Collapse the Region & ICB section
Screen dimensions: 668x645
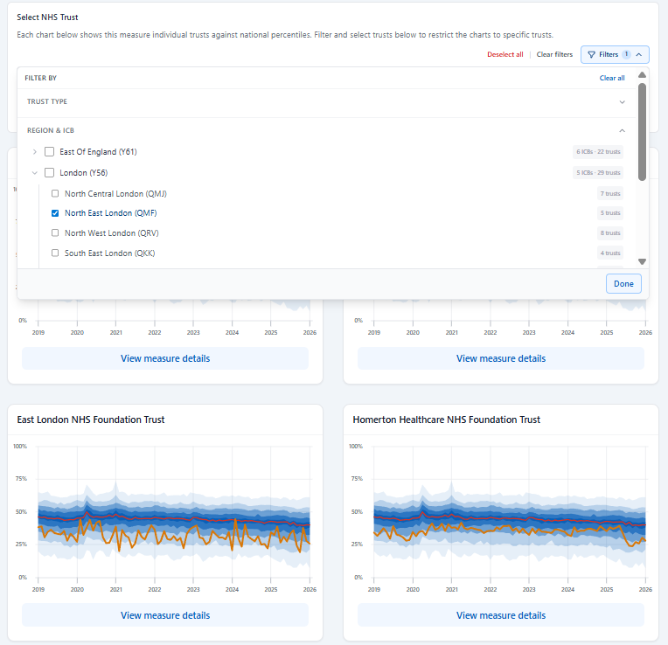[x=622, y=130]
